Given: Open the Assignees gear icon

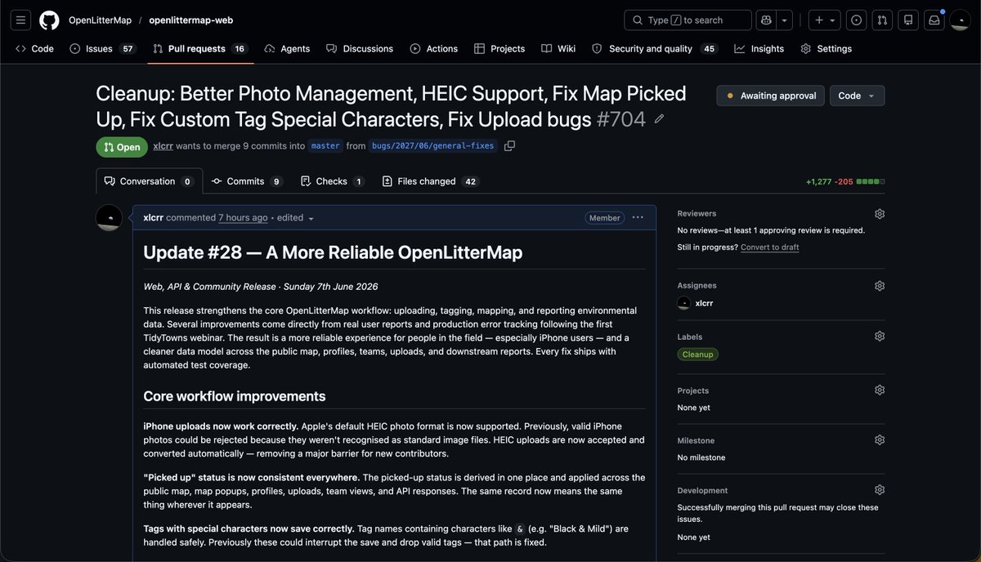Looking at the screenshot, I should tap(880, 286).
